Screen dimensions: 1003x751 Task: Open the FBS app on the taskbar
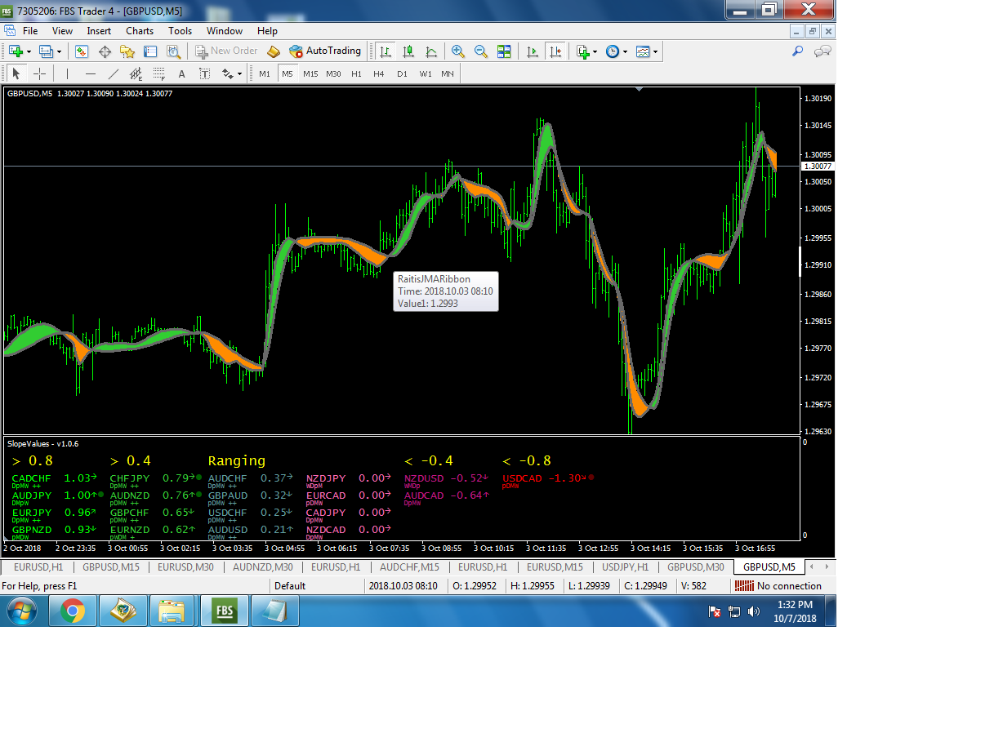click(x=225, y=611)
